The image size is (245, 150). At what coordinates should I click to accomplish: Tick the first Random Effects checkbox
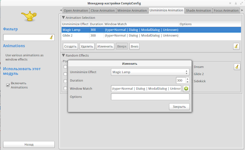point(65,67)
